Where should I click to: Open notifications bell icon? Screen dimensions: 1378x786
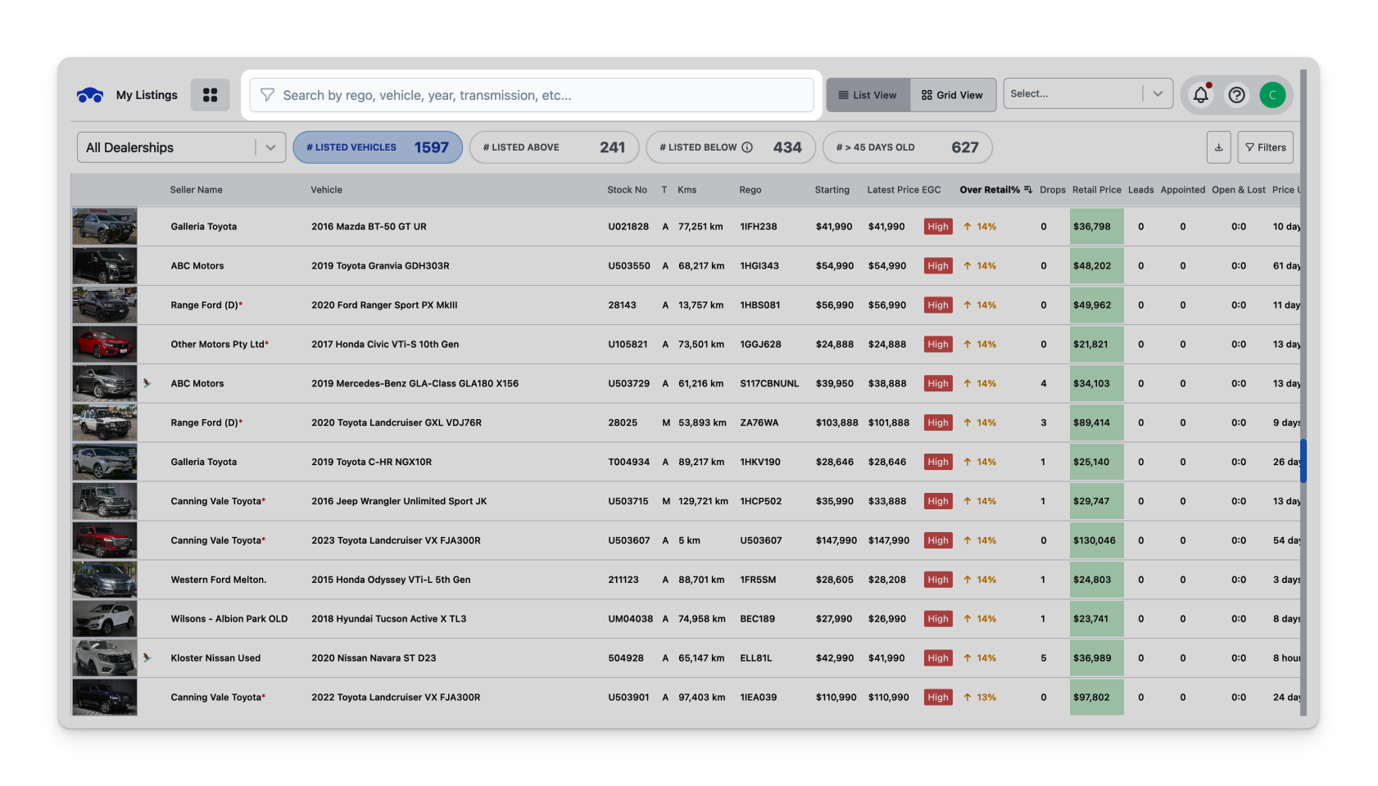(x=1200, y=95)
